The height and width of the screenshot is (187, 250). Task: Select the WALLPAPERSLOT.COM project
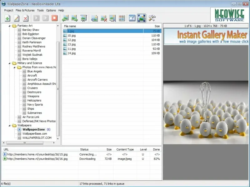click(37, 138)
